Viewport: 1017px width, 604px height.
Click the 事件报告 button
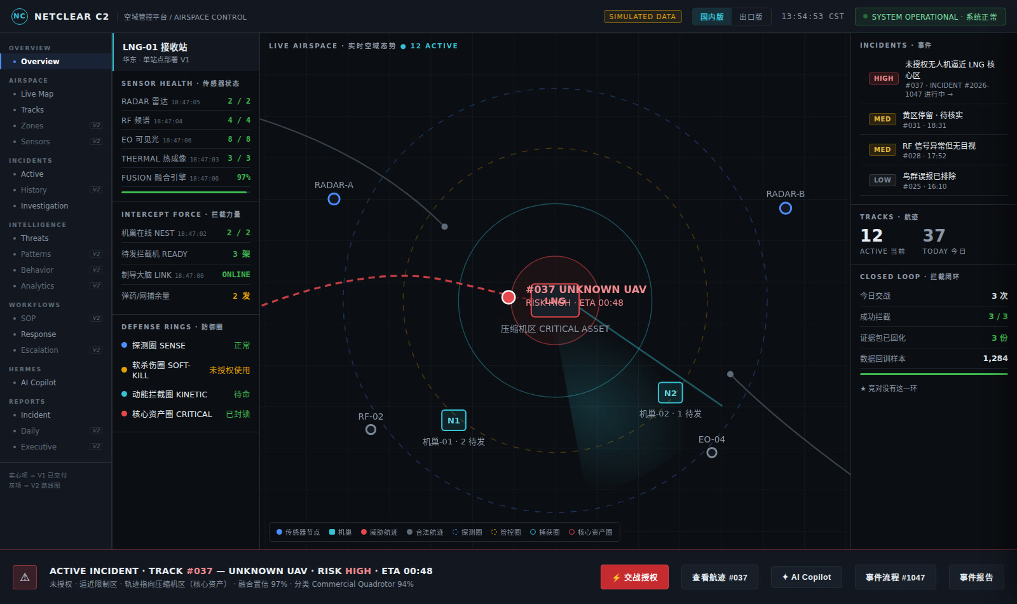click(x=976, y=577)
